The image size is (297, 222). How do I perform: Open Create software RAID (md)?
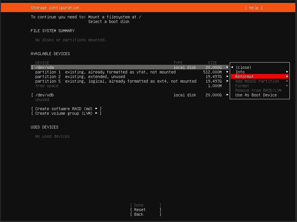pos(66,109)
